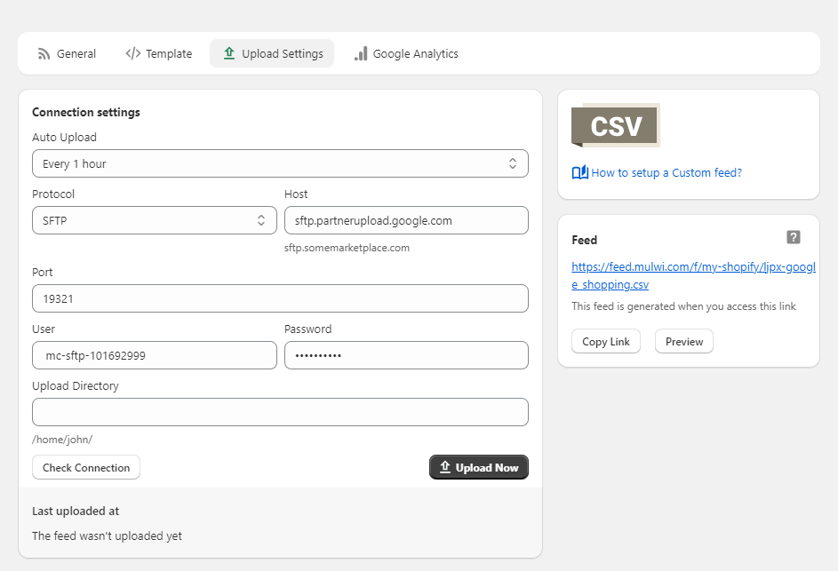Click the Google Analytics bar chart icon
838x571 pixels.
pyautogui.click(x=361, y=53)
